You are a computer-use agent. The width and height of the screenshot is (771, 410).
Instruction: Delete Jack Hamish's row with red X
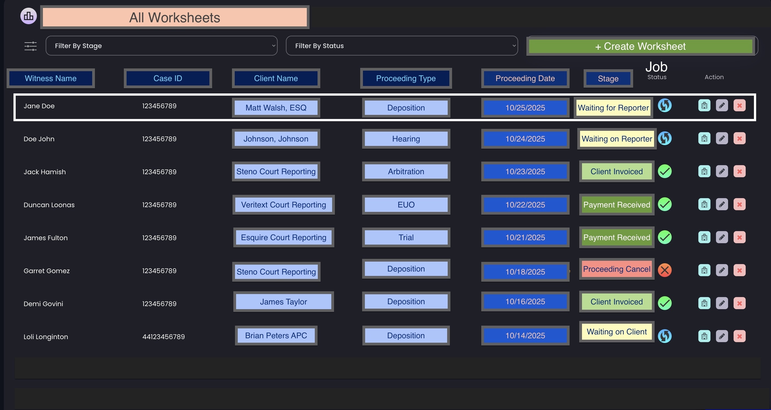coord(739,171)
